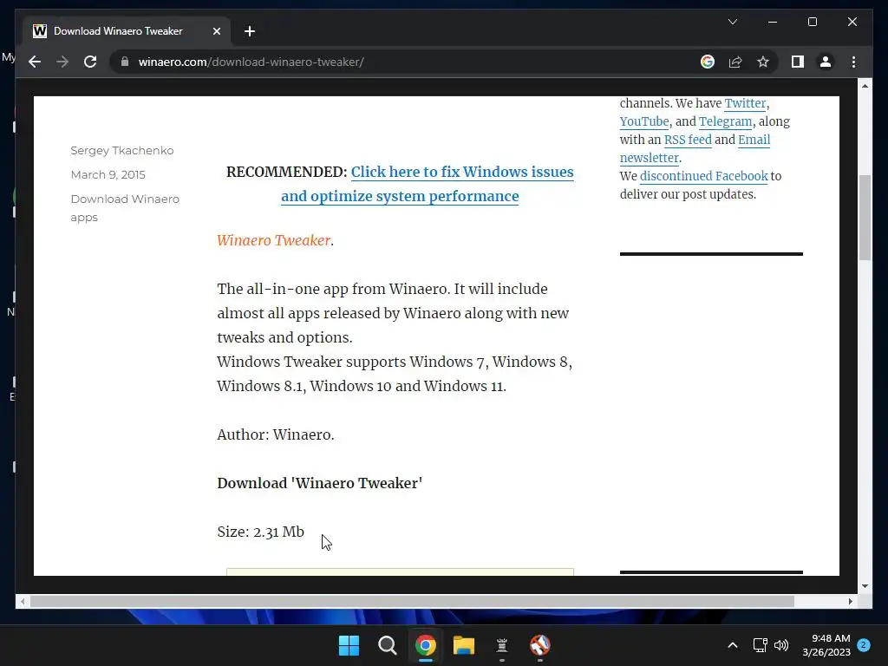Click the Author: Winaero. text
Screen dimensions: 888x666
[x=275, y=434]
